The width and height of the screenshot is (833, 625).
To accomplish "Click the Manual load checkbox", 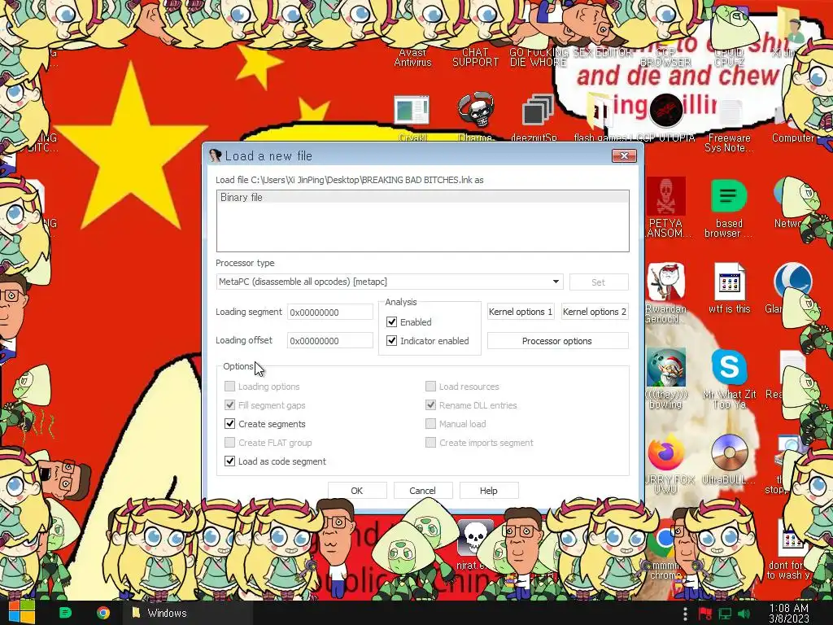I will coord(431,423).
